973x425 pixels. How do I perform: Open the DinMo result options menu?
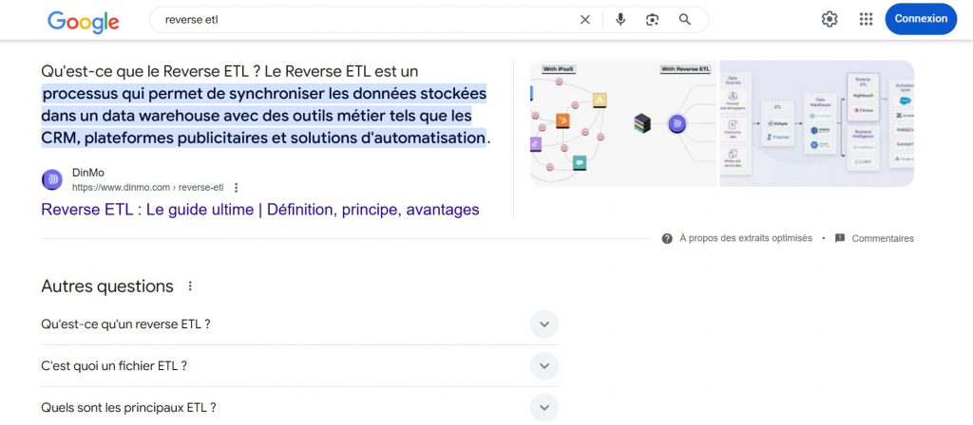coord(237,188)
